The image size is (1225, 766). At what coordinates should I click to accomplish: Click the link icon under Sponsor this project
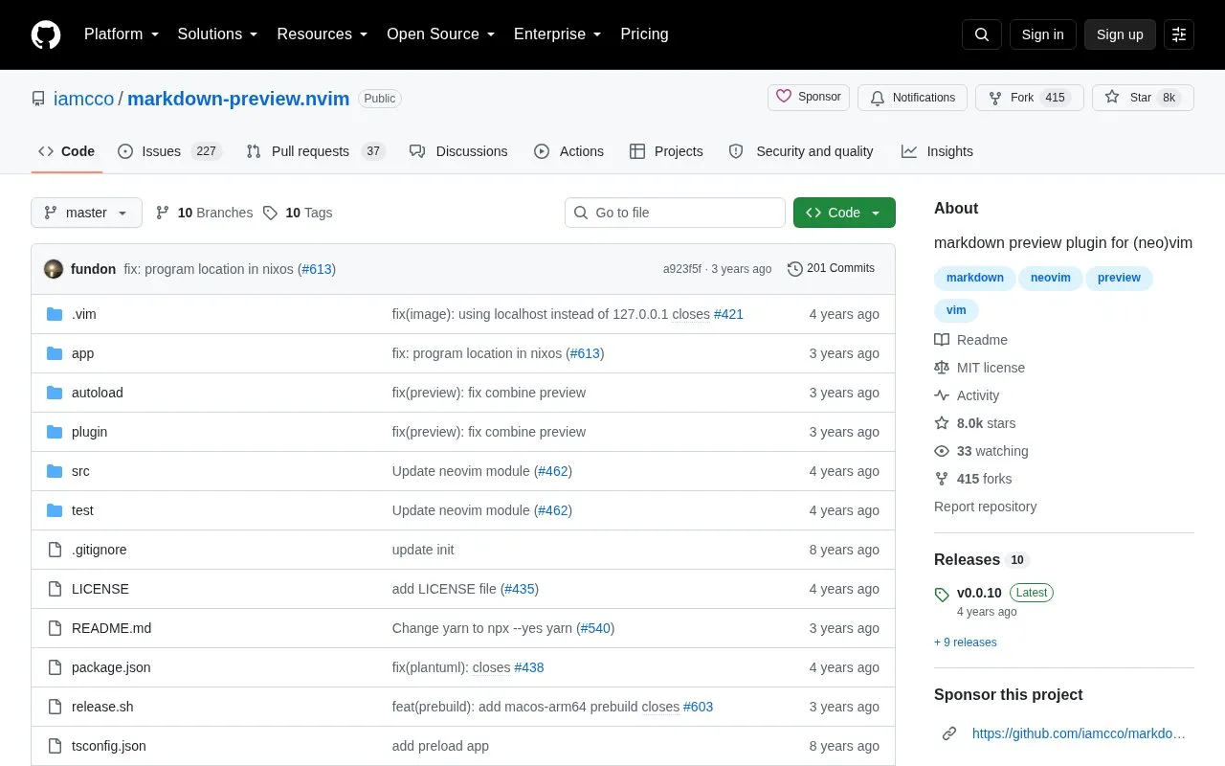pos(949,733)
